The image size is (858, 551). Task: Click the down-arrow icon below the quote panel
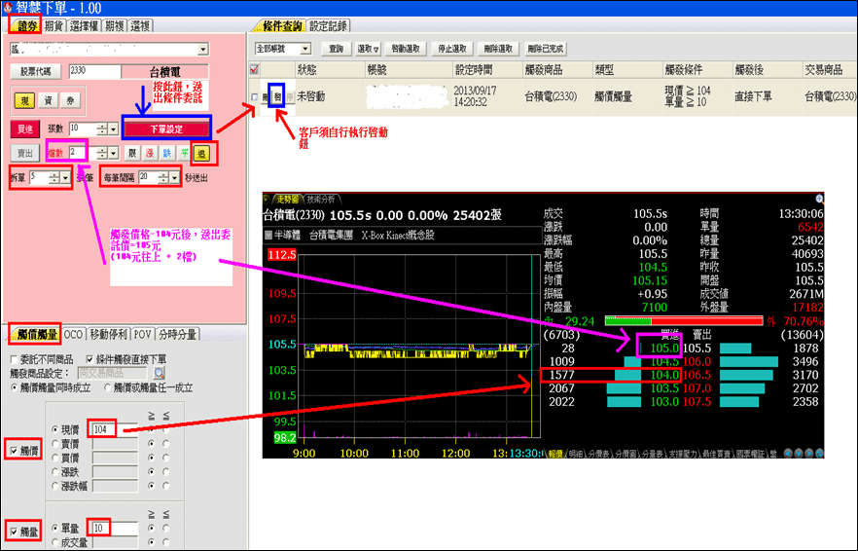coord(799,454)
